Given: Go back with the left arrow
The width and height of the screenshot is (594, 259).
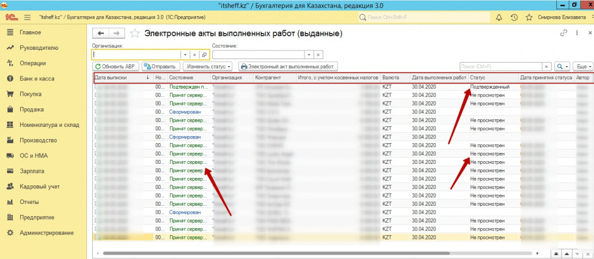Looking at the screenshot, I should tap(101, 34).
